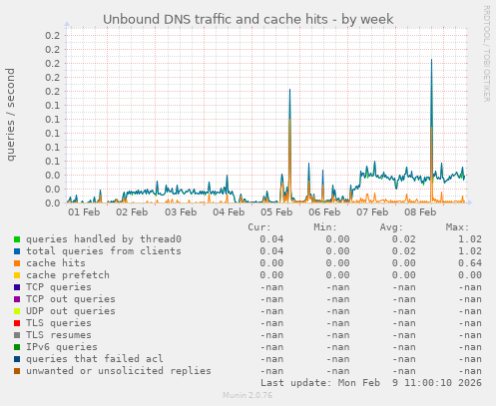Click the 'Max:' column header

[457, 227]
